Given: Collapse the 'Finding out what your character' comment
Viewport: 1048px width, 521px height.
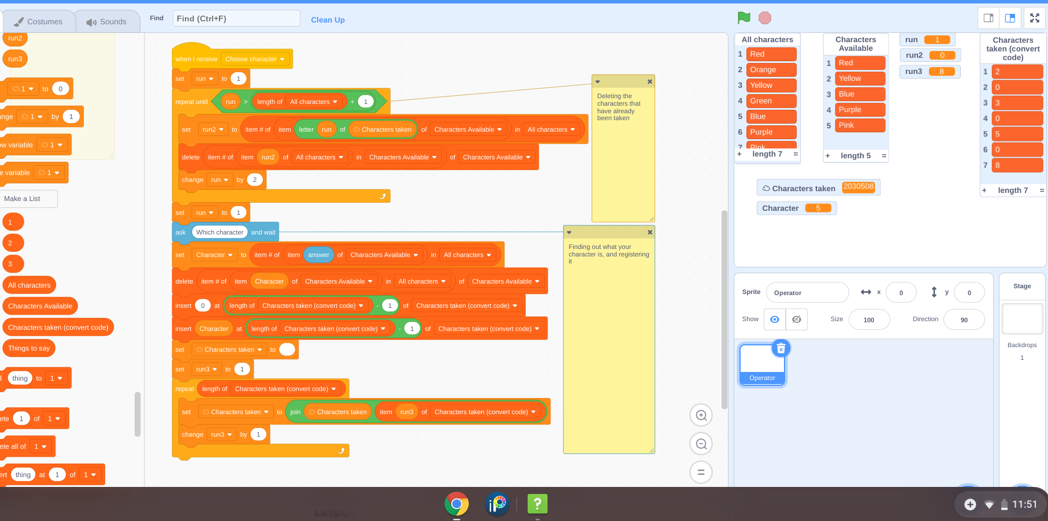Looking at the screenshot, I should tap(569, 232).
